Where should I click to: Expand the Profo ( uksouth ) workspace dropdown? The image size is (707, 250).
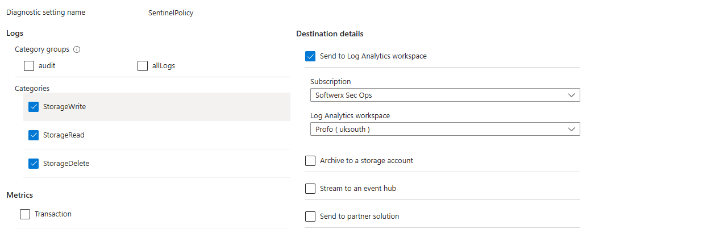pos(444,129)
